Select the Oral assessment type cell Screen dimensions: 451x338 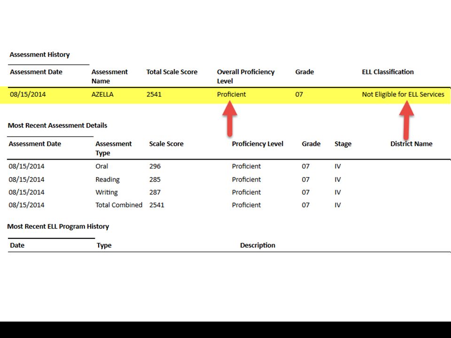(x=101, y=166)
